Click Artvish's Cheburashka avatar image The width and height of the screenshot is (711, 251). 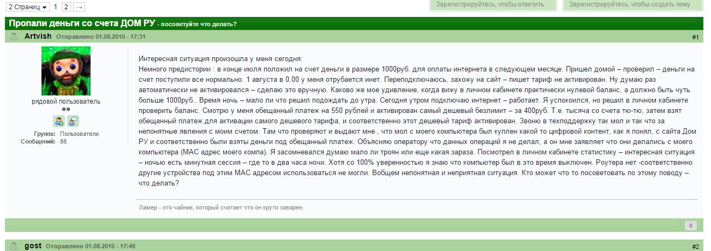(66, 71)
